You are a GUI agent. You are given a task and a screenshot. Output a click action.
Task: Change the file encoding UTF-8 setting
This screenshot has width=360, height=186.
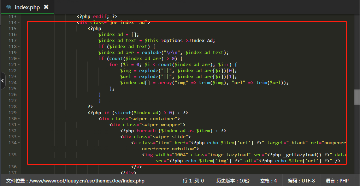301,181
